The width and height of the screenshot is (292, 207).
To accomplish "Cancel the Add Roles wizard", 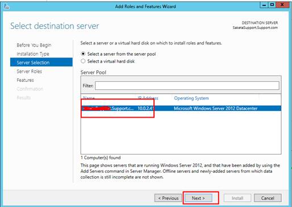I will point(268,198).
